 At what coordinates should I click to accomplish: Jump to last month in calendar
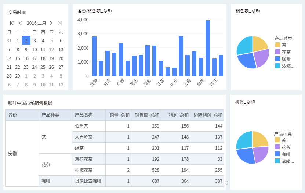point(60,23)
